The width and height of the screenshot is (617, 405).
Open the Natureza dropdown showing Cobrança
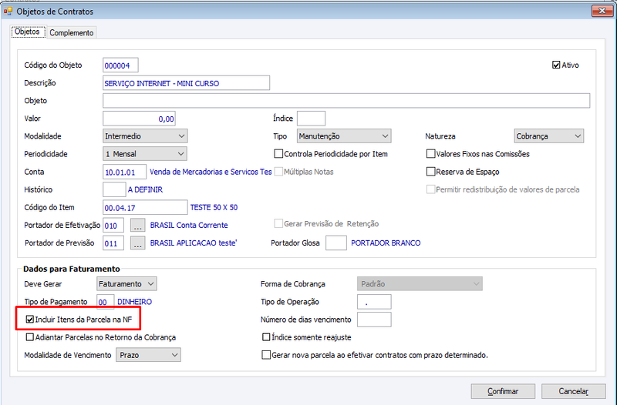pyautogui.click(x=549, y=136)
